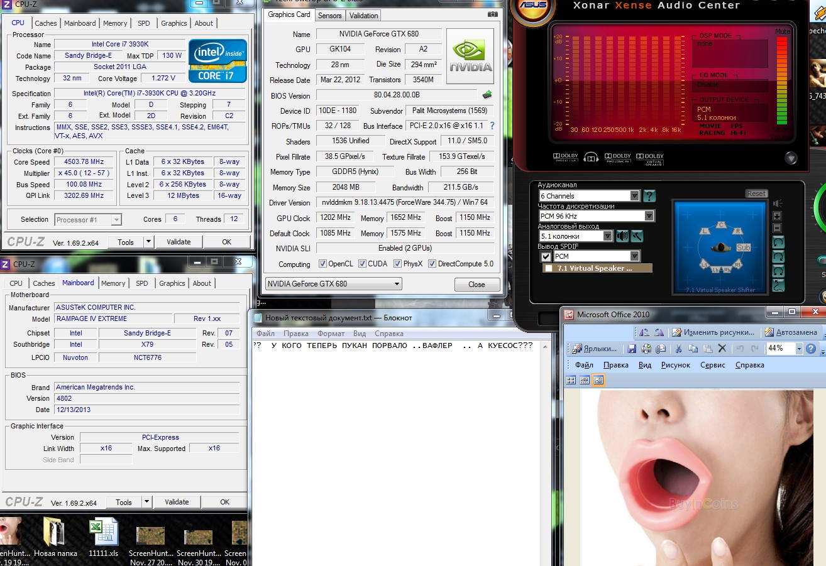Open speaker test icon beside analog output

(x=622, y=236)
